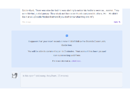This screenshot has width=130, height=97.
Task: Click the blue chat bubble icon
Action: click(x=67, y=36)
